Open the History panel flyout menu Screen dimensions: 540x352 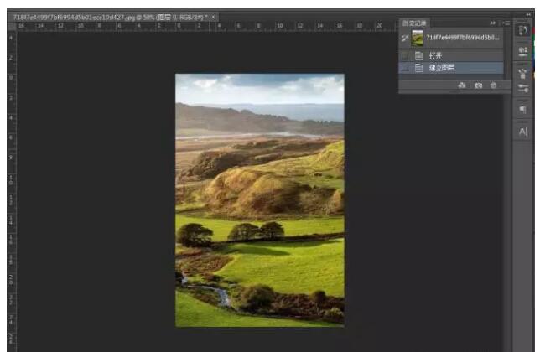(x=506, y=23)
